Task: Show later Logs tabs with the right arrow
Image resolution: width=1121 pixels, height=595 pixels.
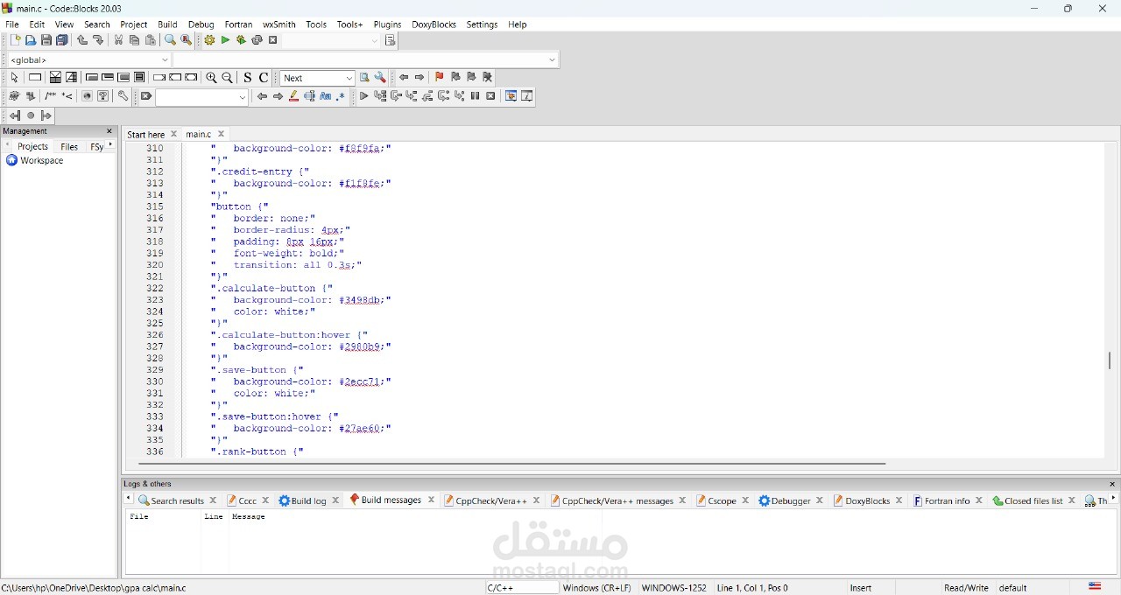Action: (x=1114, y=499)
